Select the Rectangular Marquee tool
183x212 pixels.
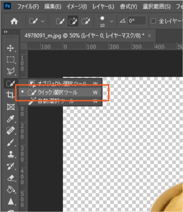tap(10, 59)
